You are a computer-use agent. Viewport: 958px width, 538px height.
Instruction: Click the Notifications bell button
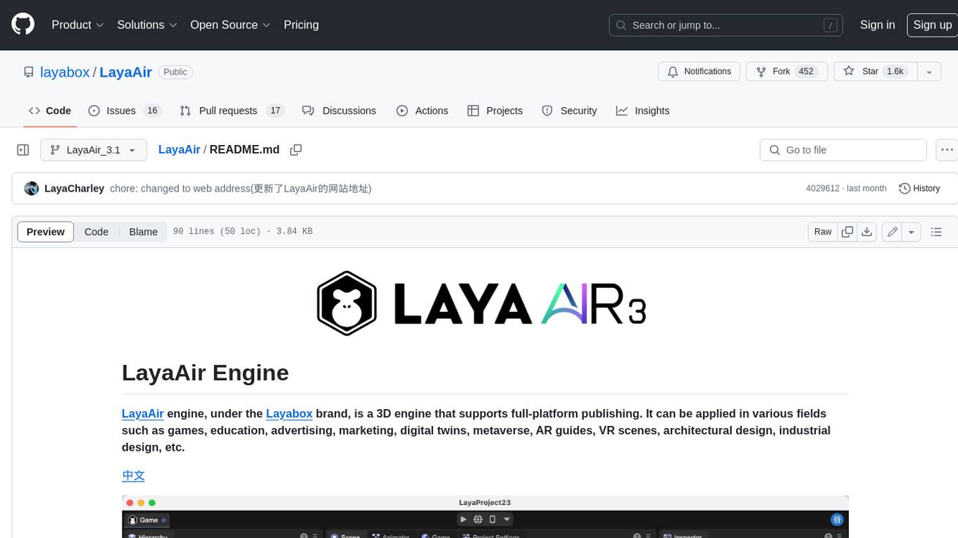(699, 71)
